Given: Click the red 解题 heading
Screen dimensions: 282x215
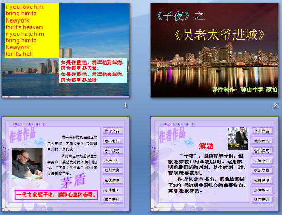Looking at the screenshot, I should click(206, 146).
